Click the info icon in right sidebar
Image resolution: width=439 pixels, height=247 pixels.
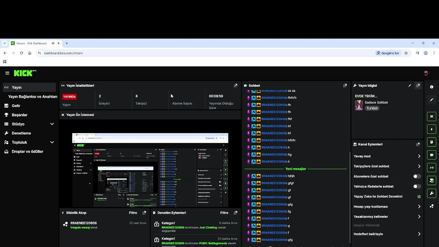point(431,87)
